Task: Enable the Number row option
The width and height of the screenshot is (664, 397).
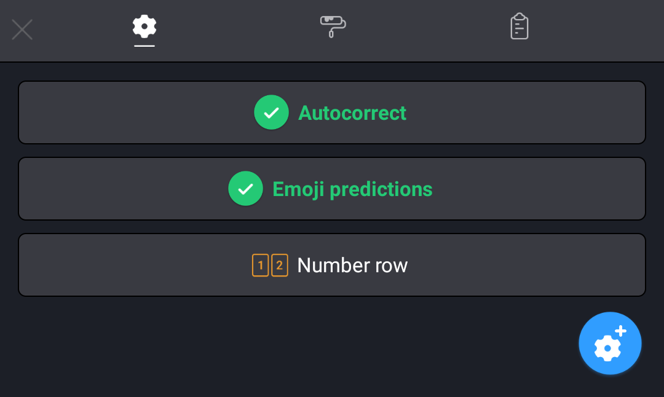Action: (x=332, y=265)
